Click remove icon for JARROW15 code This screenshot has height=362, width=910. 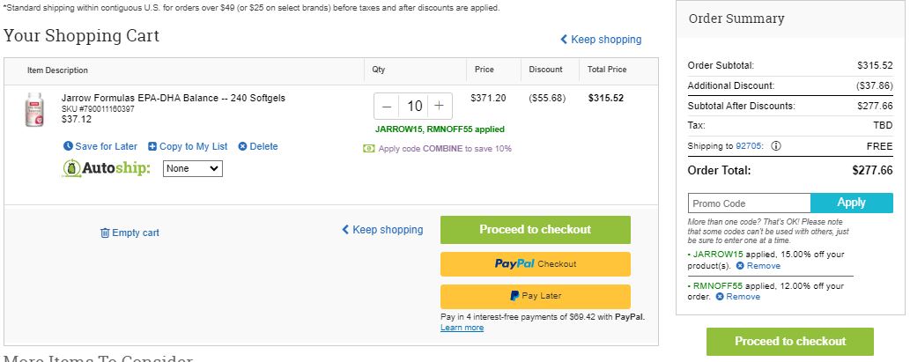coord(740,266)
